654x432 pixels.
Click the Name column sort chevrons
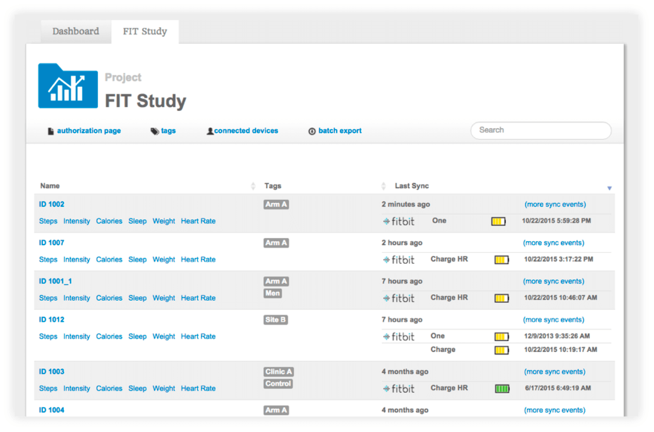coord(254,186)
